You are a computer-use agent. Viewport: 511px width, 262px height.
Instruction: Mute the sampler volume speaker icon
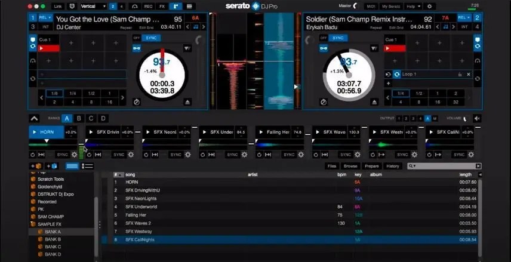pos(477,118)
